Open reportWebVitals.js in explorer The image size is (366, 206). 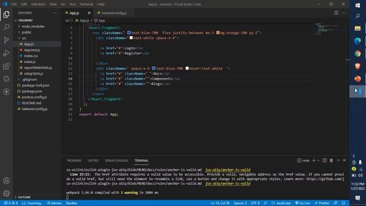(38, 68)
